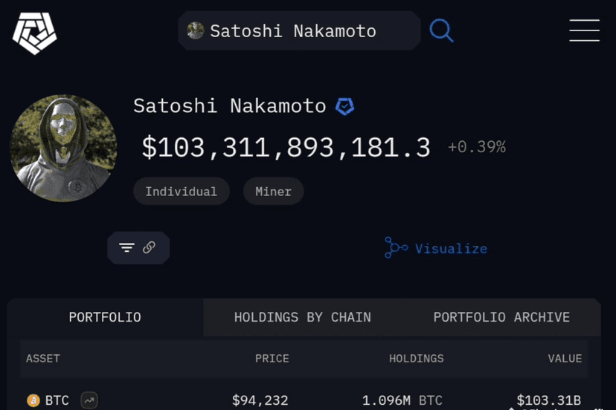Image resolution: width=616 pixels, height=410 pixels.
Task: Focus the Satoshi Nakamoto search field
Action: click(x=299, y=30)
